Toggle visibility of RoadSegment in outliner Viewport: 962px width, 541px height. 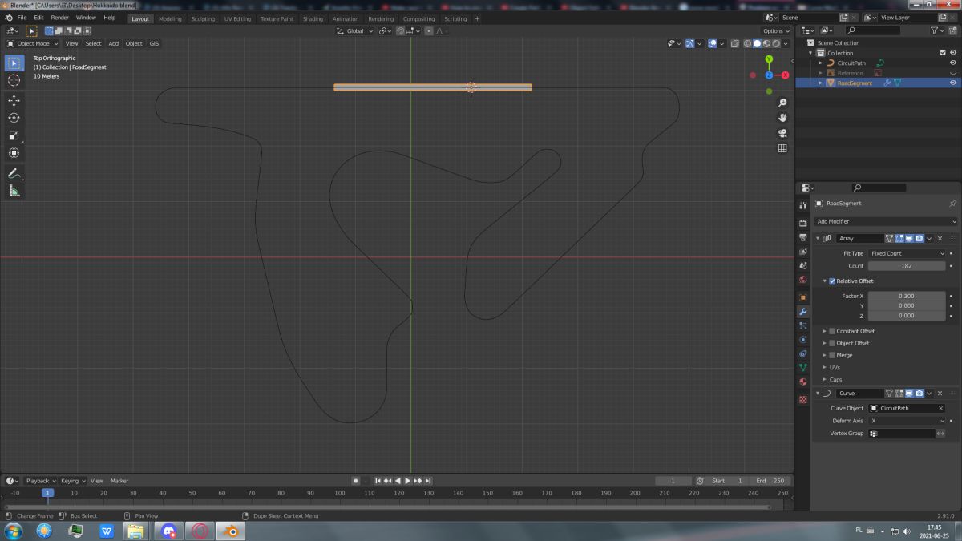coord(953,83)
